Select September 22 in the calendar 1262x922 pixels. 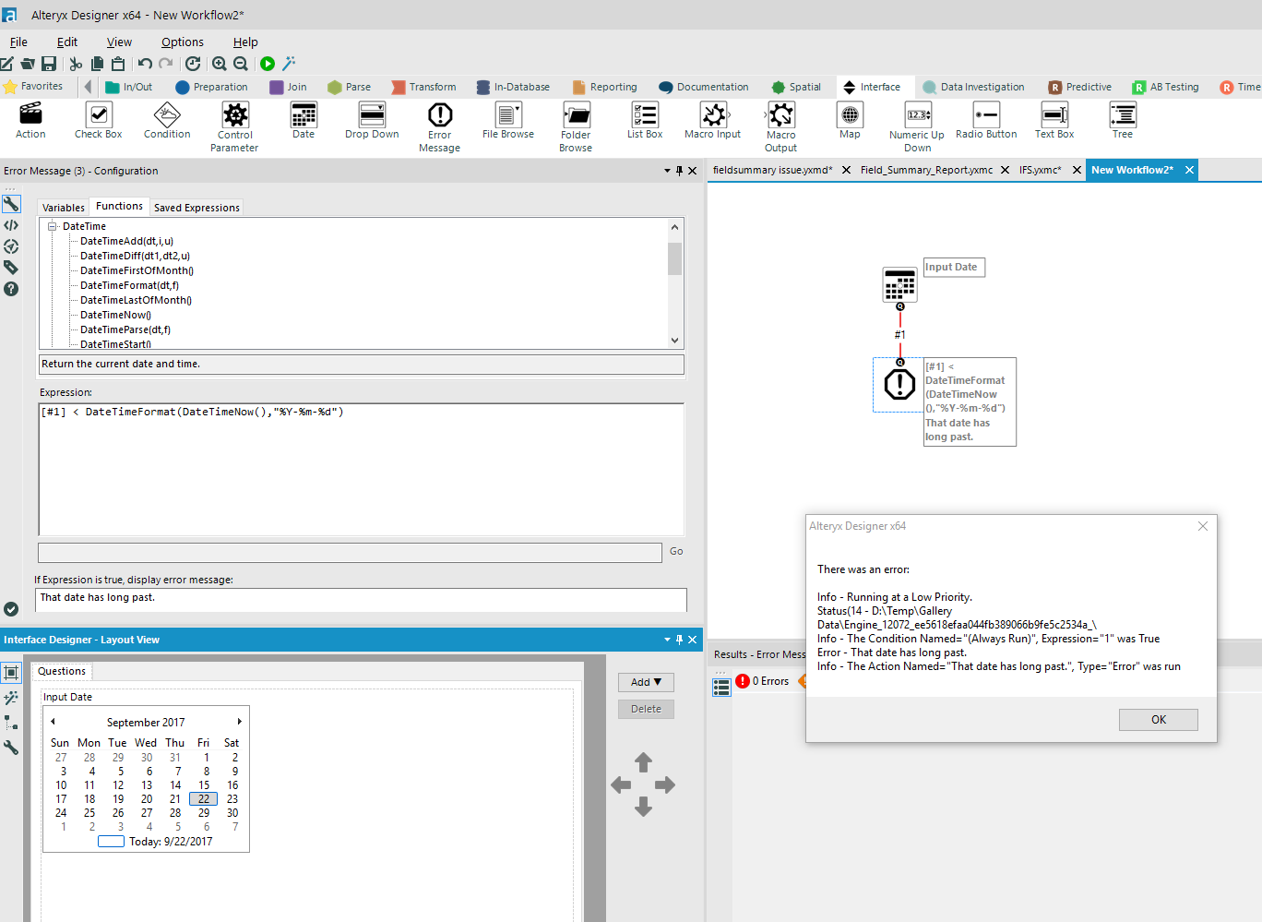pos(203,798)
